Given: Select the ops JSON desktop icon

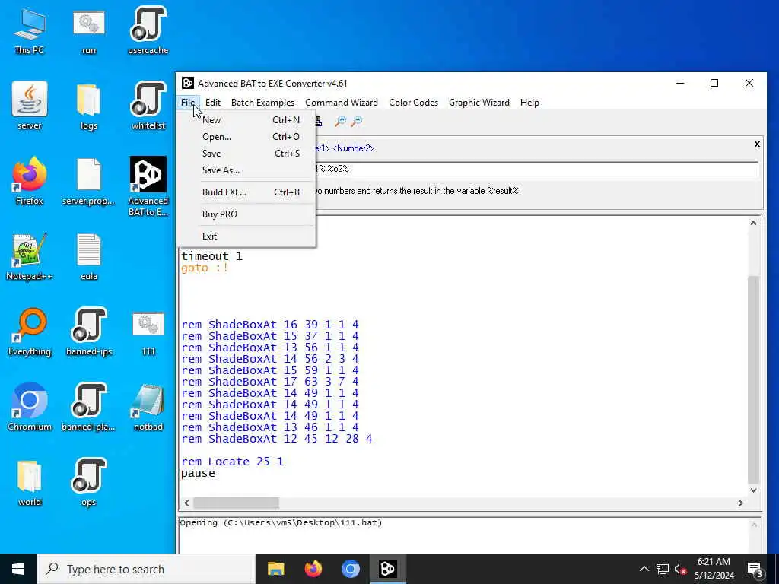Looking at the screenshot, I should pos(89,483).
